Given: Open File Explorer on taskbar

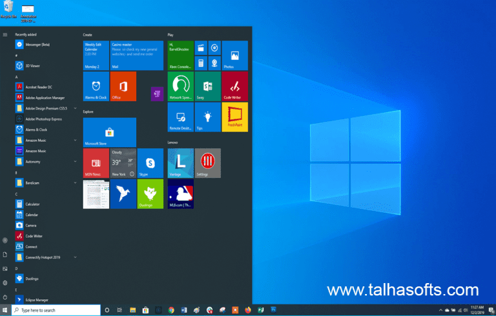Looking at the screenshot, I should coord(133,310).
